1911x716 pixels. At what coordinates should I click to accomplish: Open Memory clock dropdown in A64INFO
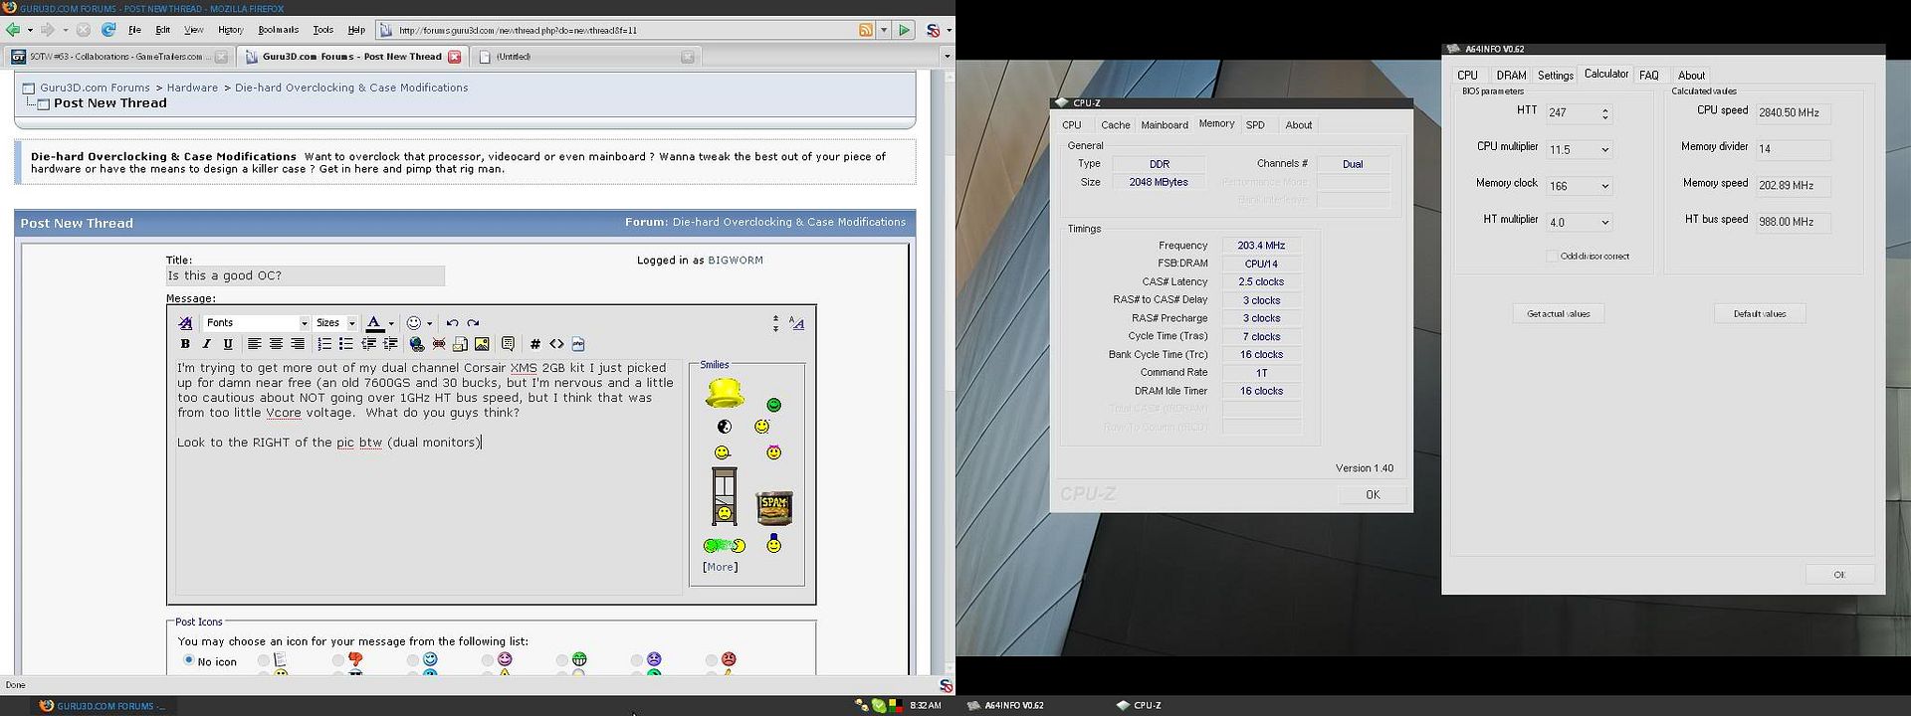pyautogui.click(x=1604, y=186)
